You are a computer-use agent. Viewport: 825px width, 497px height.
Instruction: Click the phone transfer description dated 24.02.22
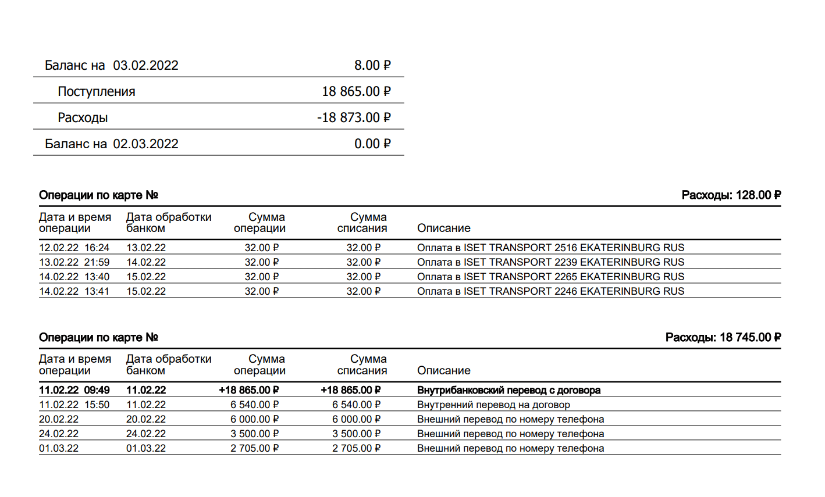[x=511, y=434]
